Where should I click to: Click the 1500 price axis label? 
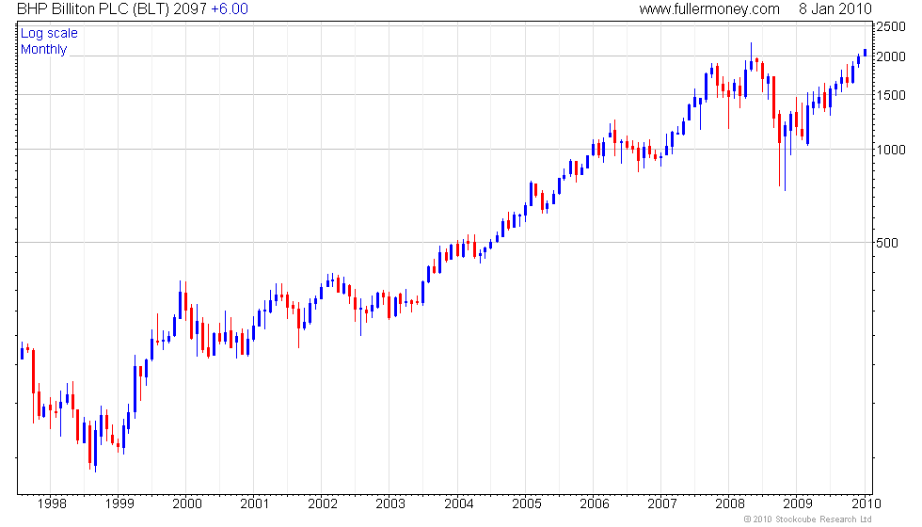click(x=891, y=95)
